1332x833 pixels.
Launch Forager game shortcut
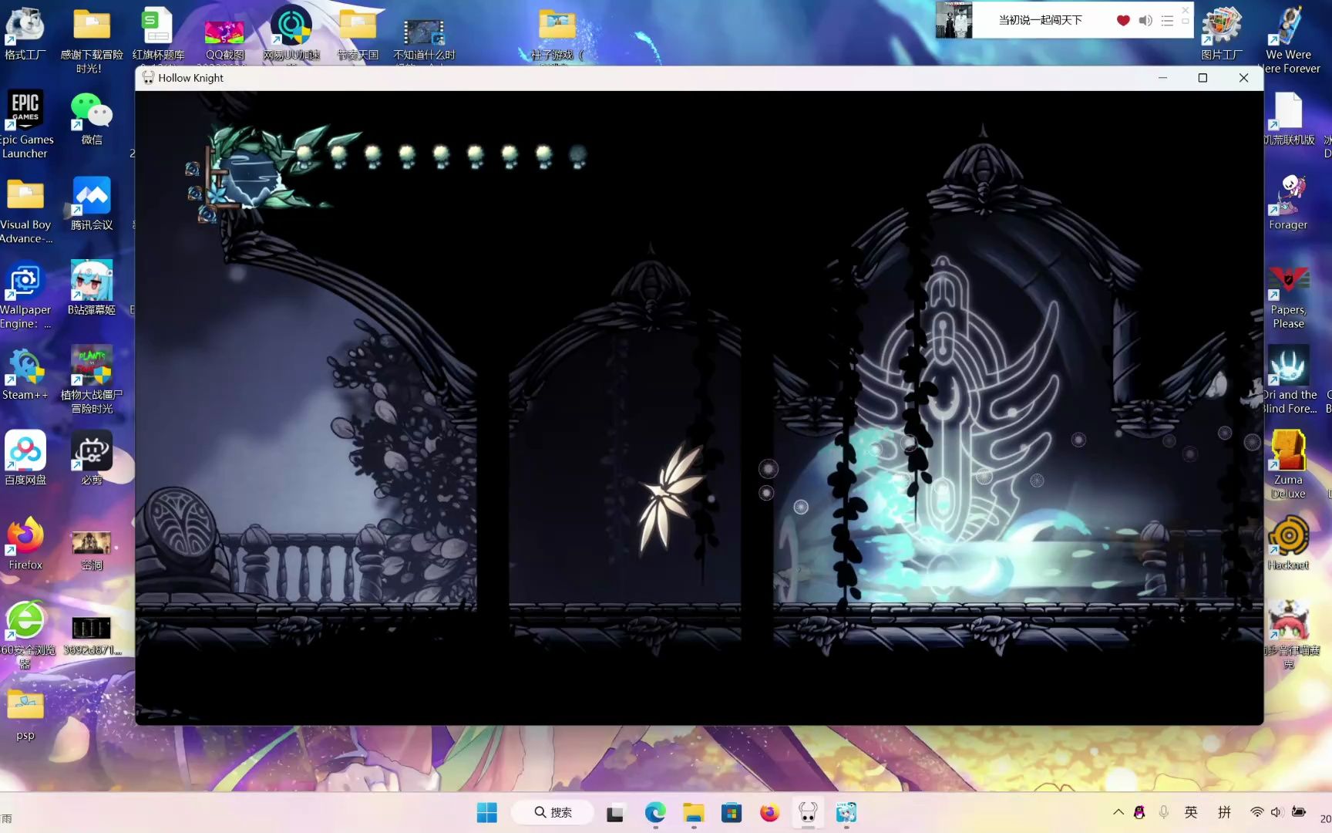pyautogui.click(x=1288, y=203)
